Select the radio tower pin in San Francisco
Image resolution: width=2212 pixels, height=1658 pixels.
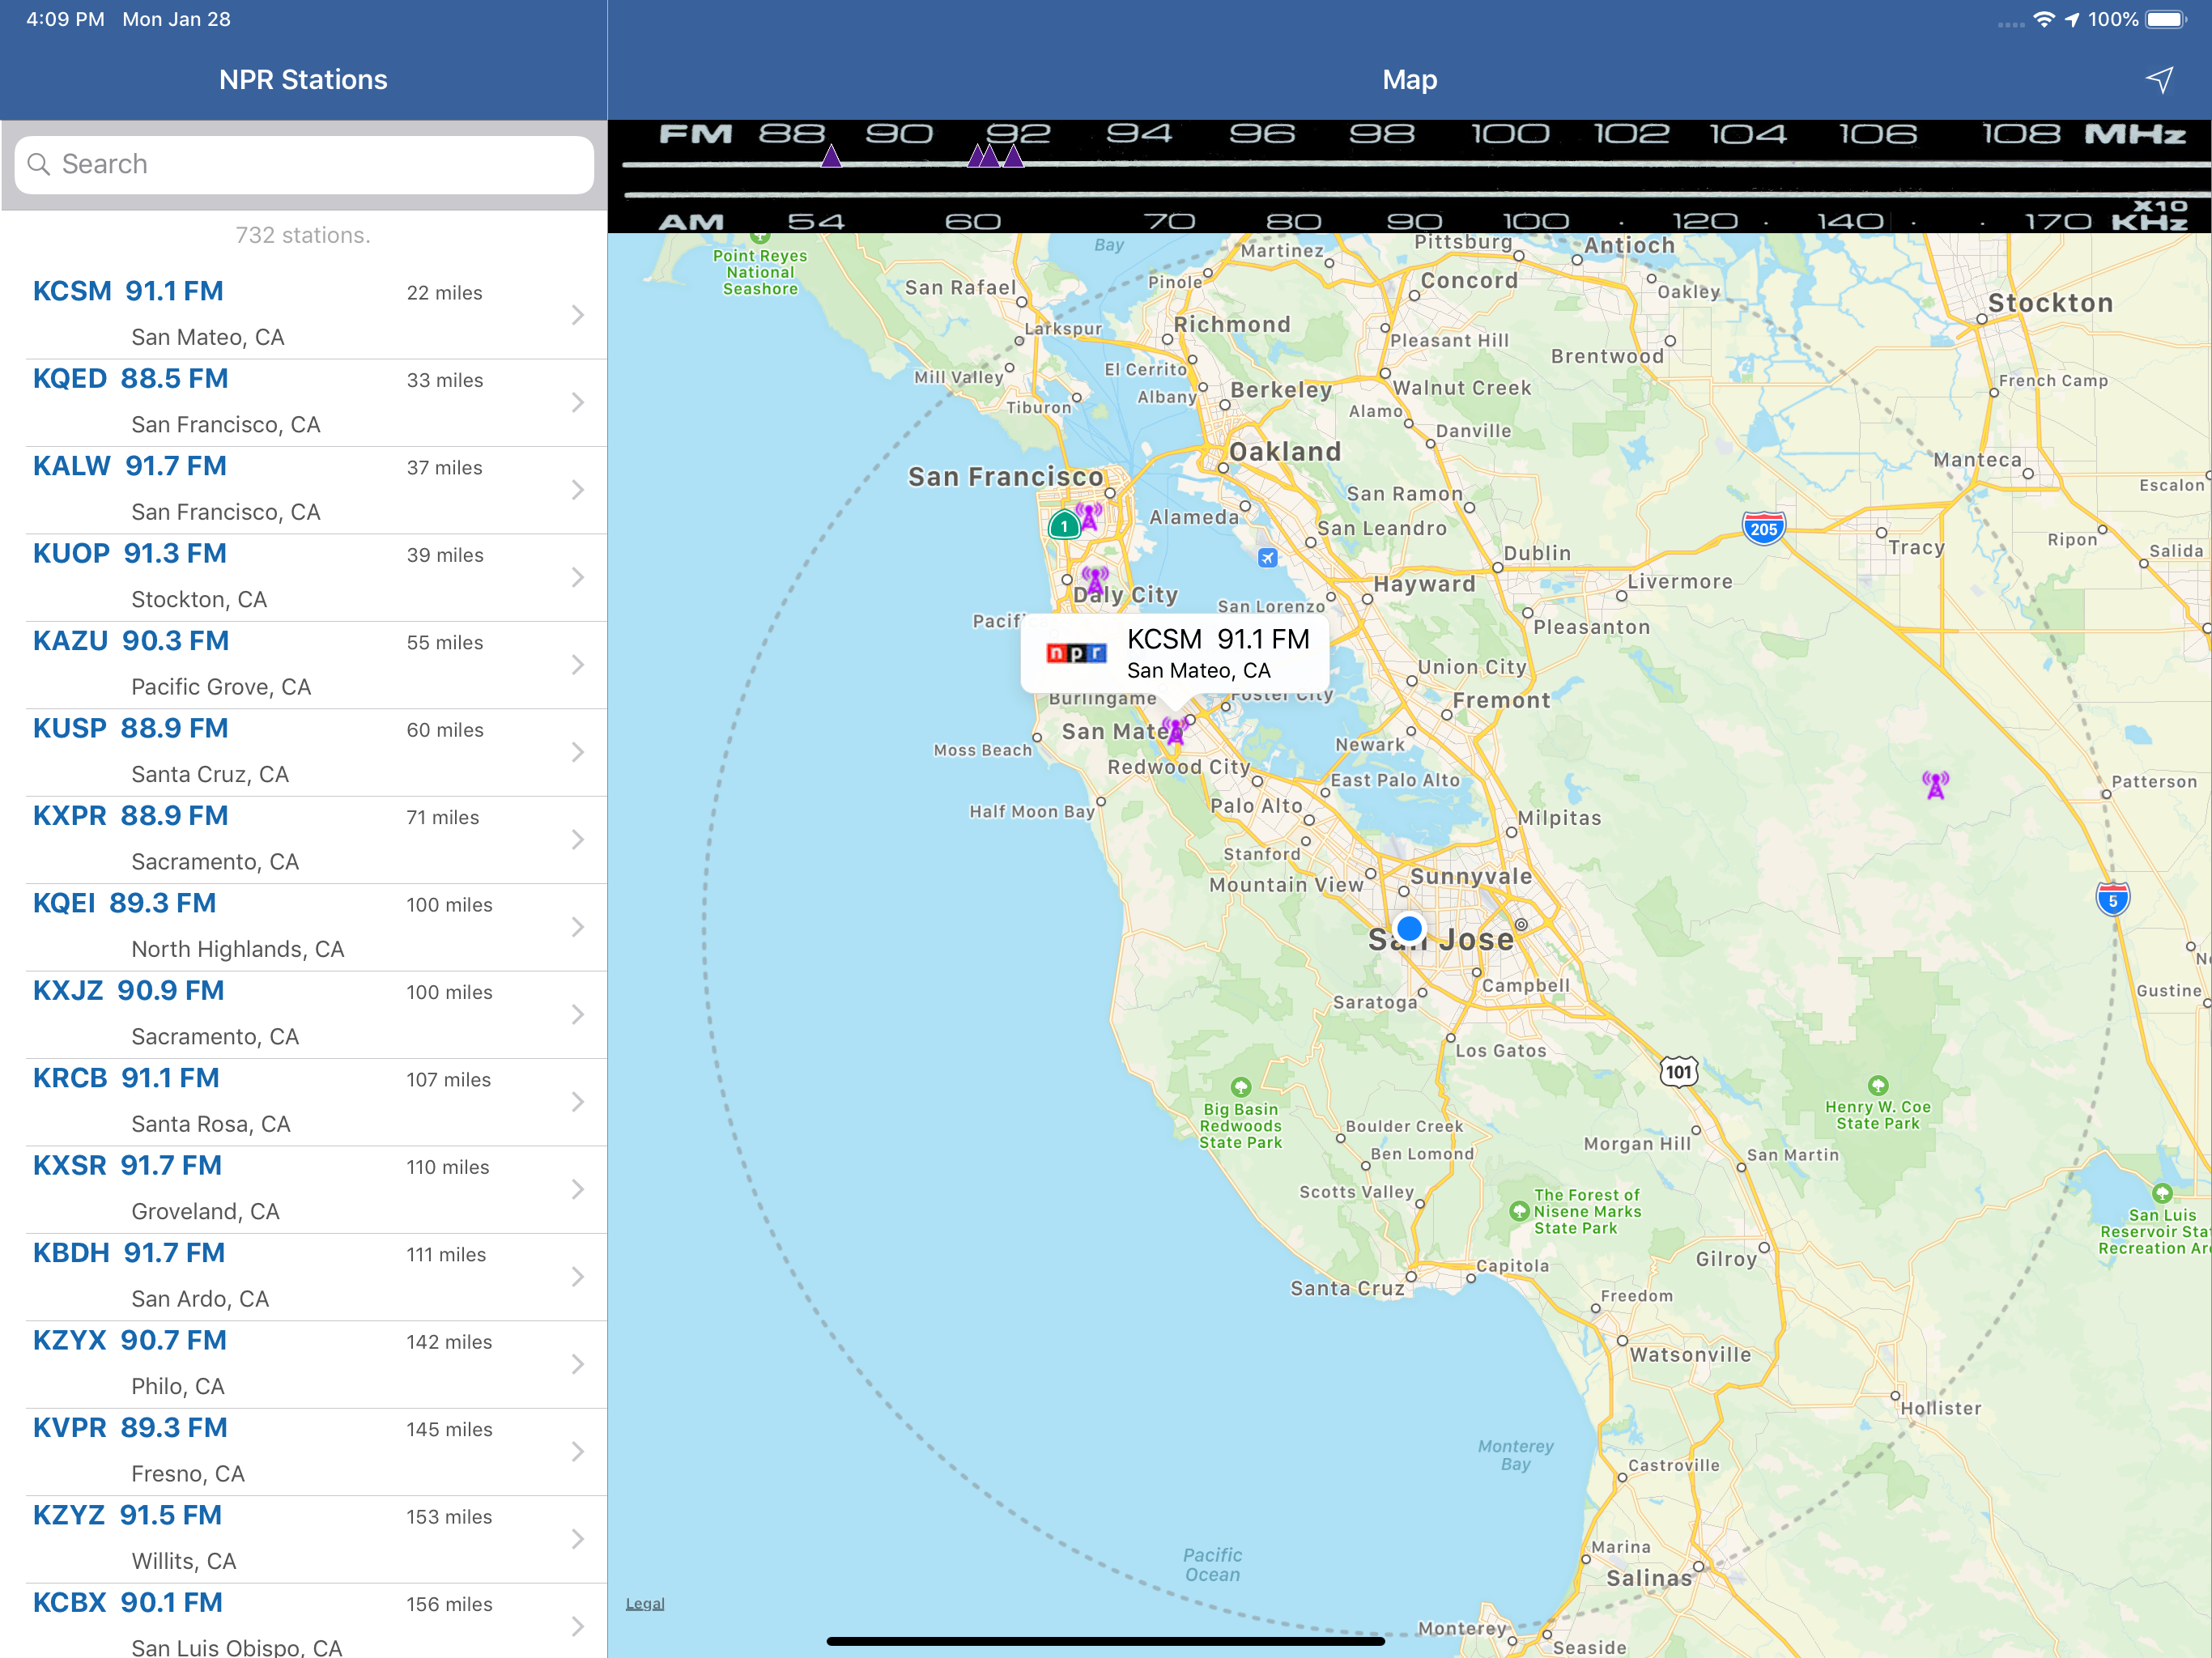[x=1089, y=516]
